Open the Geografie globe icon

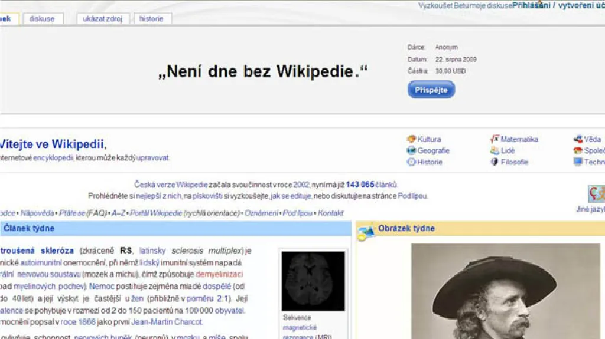(x=411, y=150)
